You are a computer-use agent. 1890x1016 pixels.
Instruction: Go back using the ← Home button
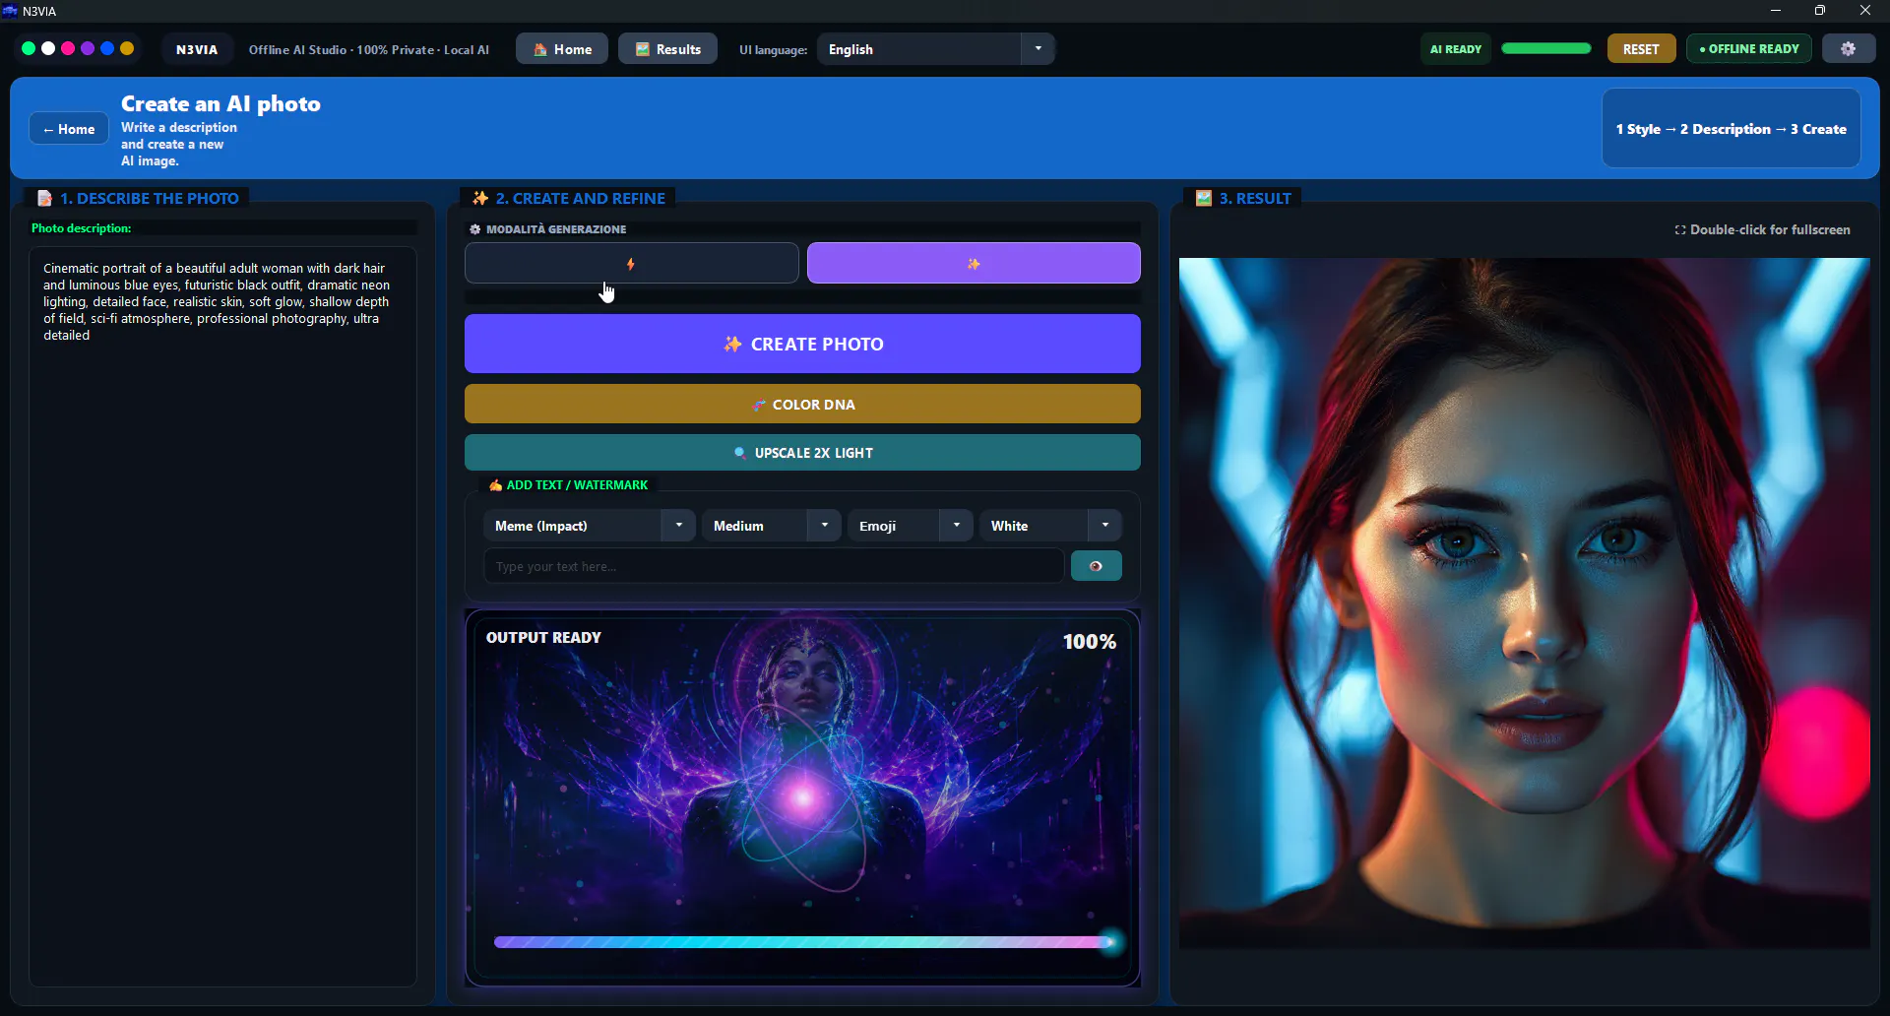(69, 129)
